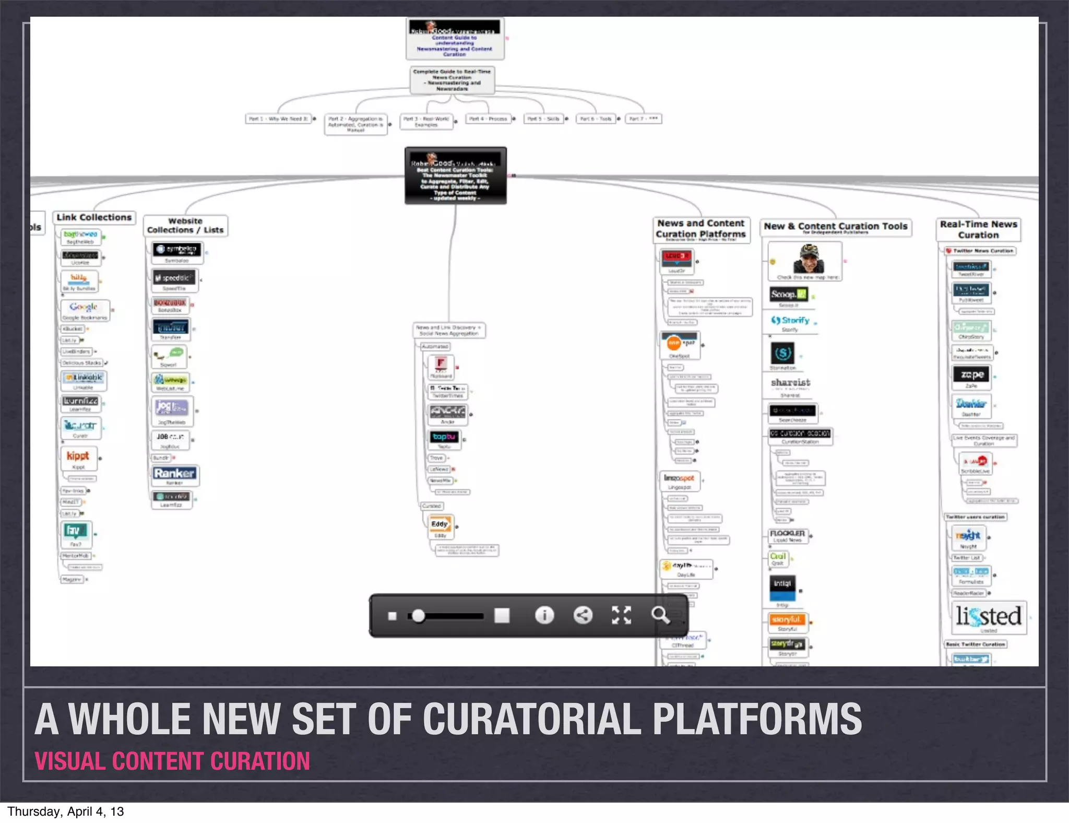The height and width of the screenshot is (823, 1069).
Task: Select the Curatr logo node
Action: coord(80,428)
